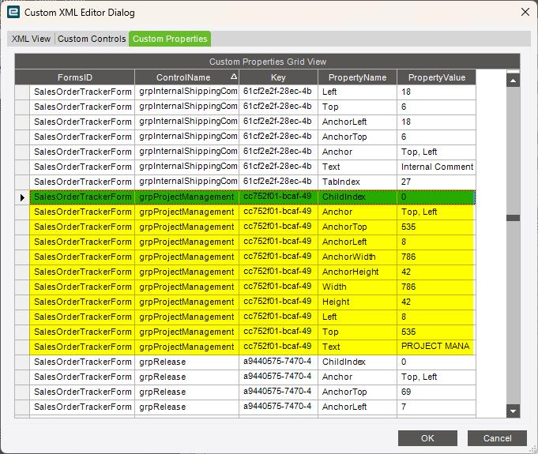Click the TabIndex value 27 cell
This screenshot has height=454, width=538.
click(x=436, y=182)
